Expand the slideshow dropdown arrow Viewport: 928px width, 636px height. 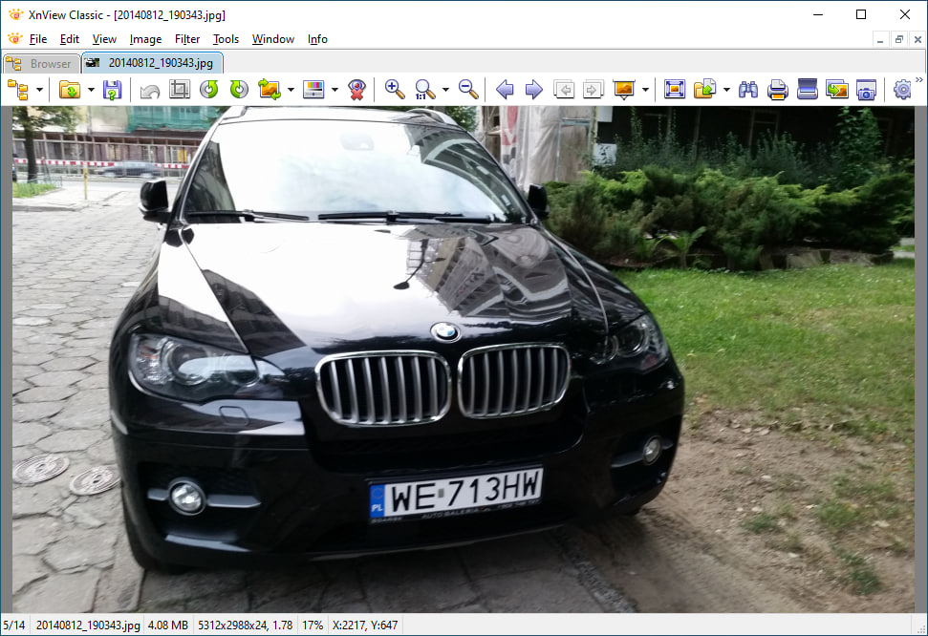click(x=646, y=90)
